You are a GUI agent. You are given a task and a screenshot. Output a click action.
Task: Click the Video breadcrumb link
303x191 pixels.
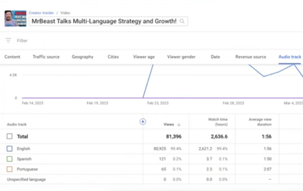pyautogui.click(x=65, y=13)
